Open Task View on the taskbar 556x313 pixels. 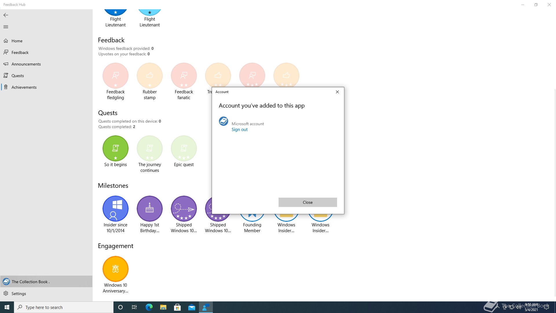pos(134,307)
